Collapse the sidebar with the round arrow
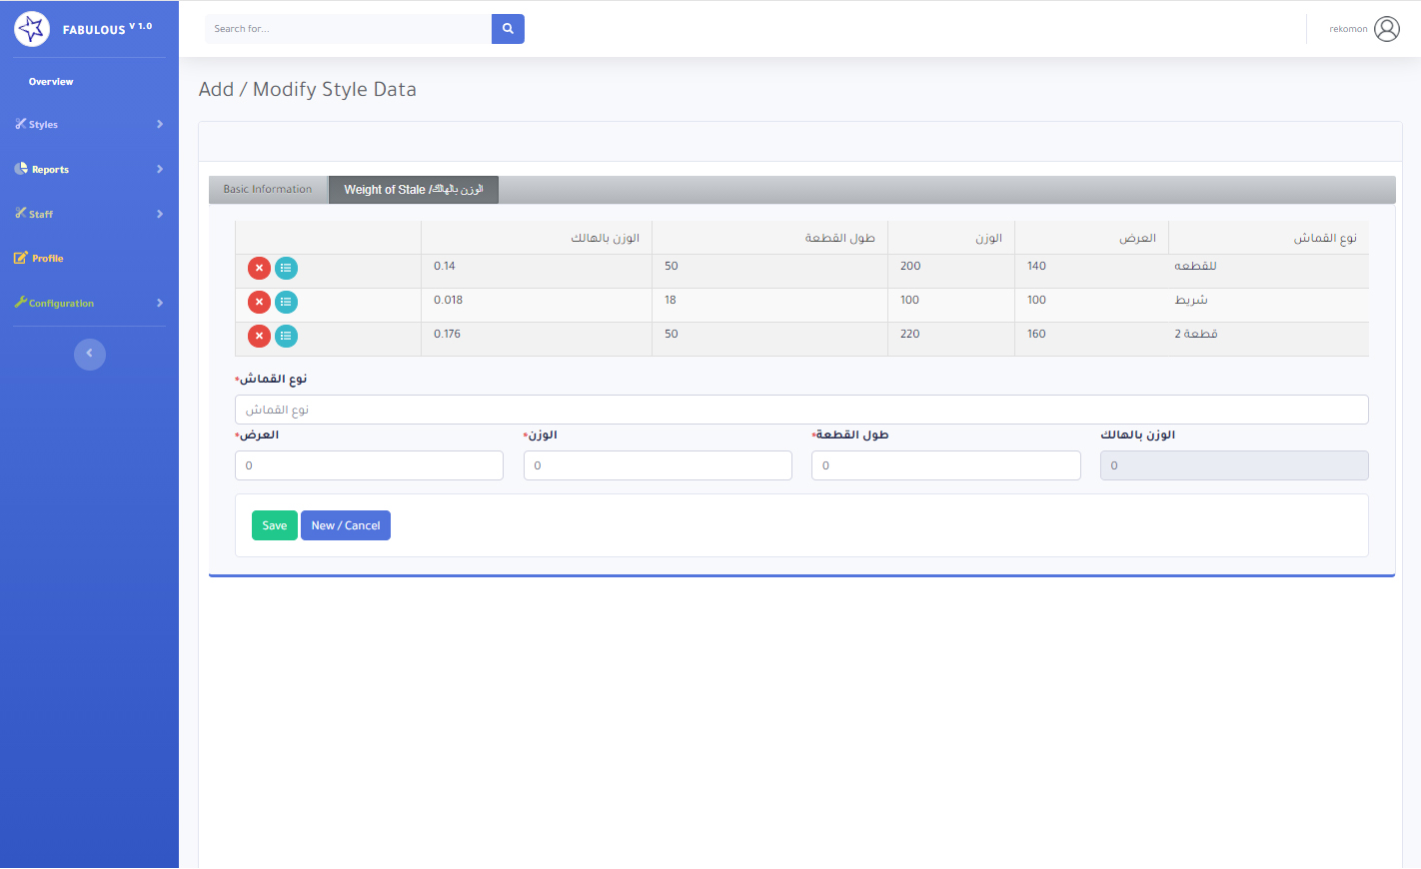 pos(90,354)
